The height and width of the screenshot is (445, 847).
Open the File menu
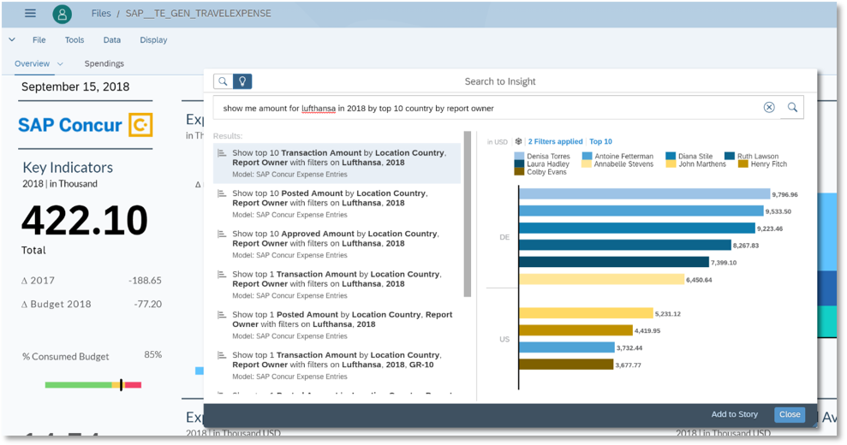(39, 40)
